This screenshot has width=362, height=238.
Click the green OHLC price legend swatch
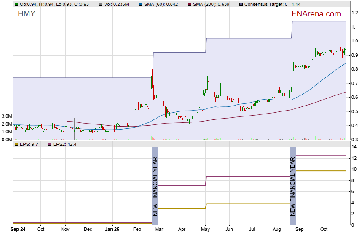coord(16,4)
